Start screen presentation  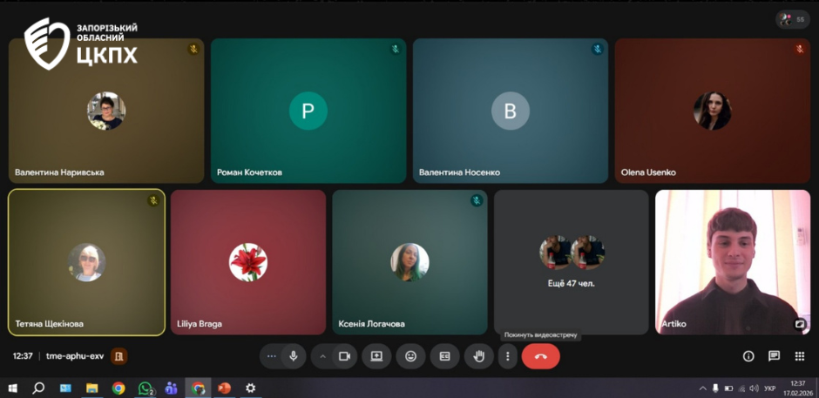tap(376, 356)
